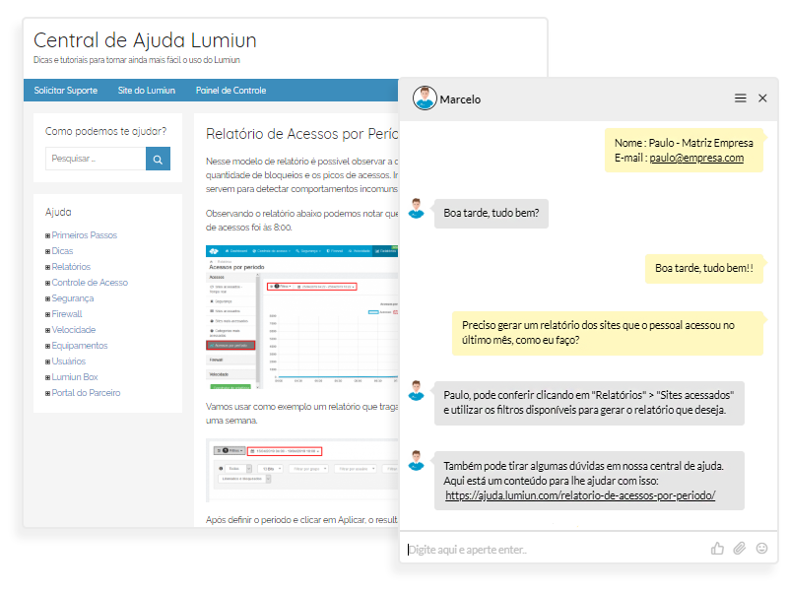Open the Portal do Parceiro link
The width and height of the screenshot is (788, 591).
(86, 393)
